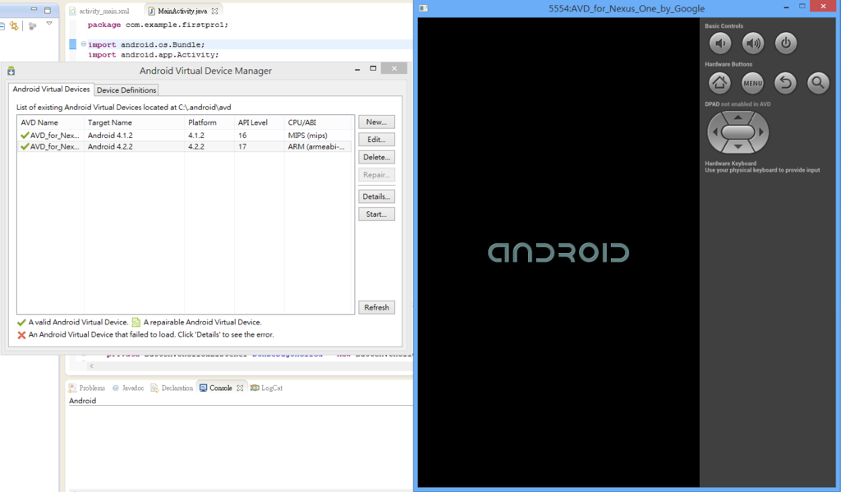Sort by the CPU/ABI column header
The width and height of the screenshot is (841, 492).
(x=319, y=122)
